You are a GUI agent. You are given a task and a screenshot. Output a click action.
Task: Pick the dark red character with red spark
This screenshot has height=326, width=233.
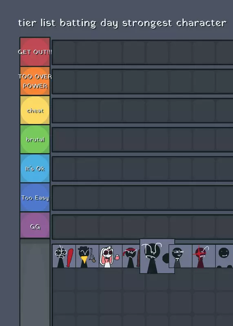pyautogui.click(x=204, y=256)
